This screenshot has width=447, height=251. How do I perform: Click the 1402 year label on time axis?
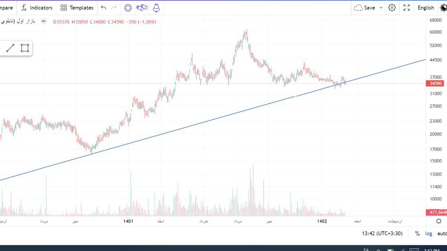[x=322, y=221]
